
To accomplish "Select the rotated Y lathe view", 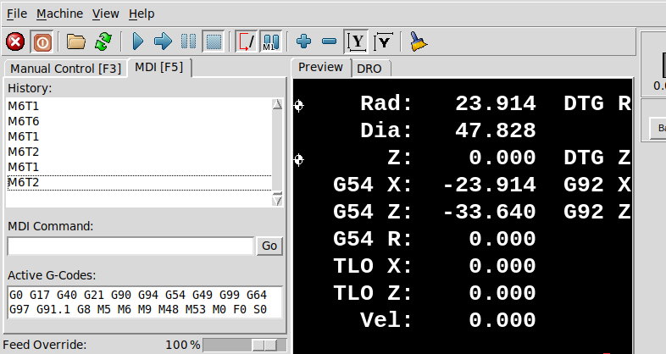I will pos(384,41).
